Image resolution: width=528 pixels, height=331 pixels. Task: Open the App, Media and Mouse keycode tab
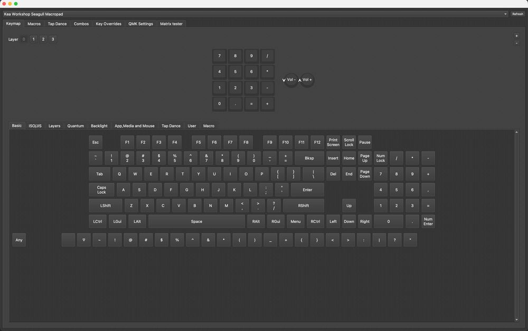click(x=134, y=126)
